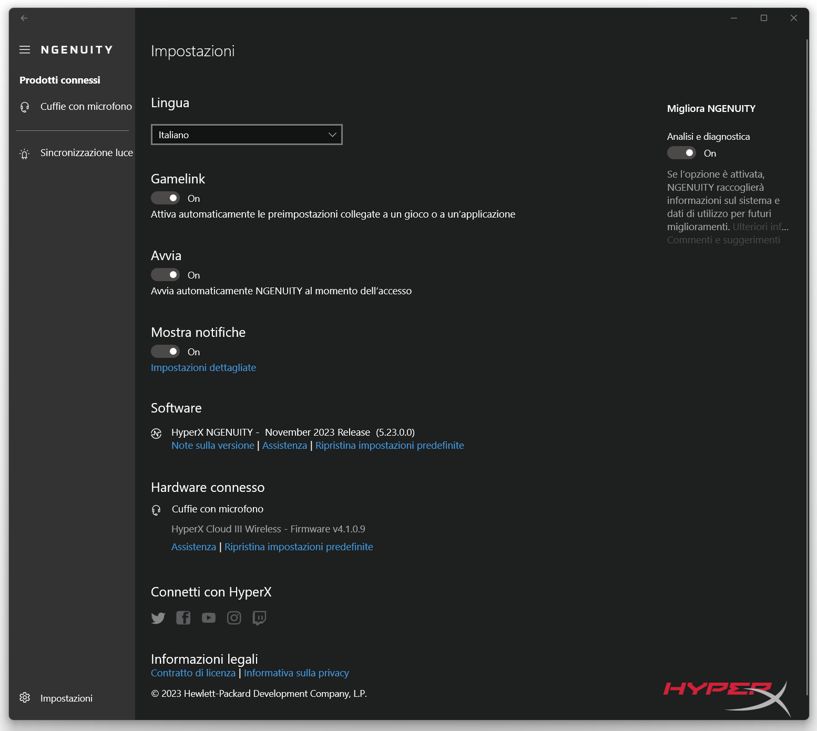Open HyperX Instagram profile
This screenshot has height=731, width=817.
pos(234,618)
